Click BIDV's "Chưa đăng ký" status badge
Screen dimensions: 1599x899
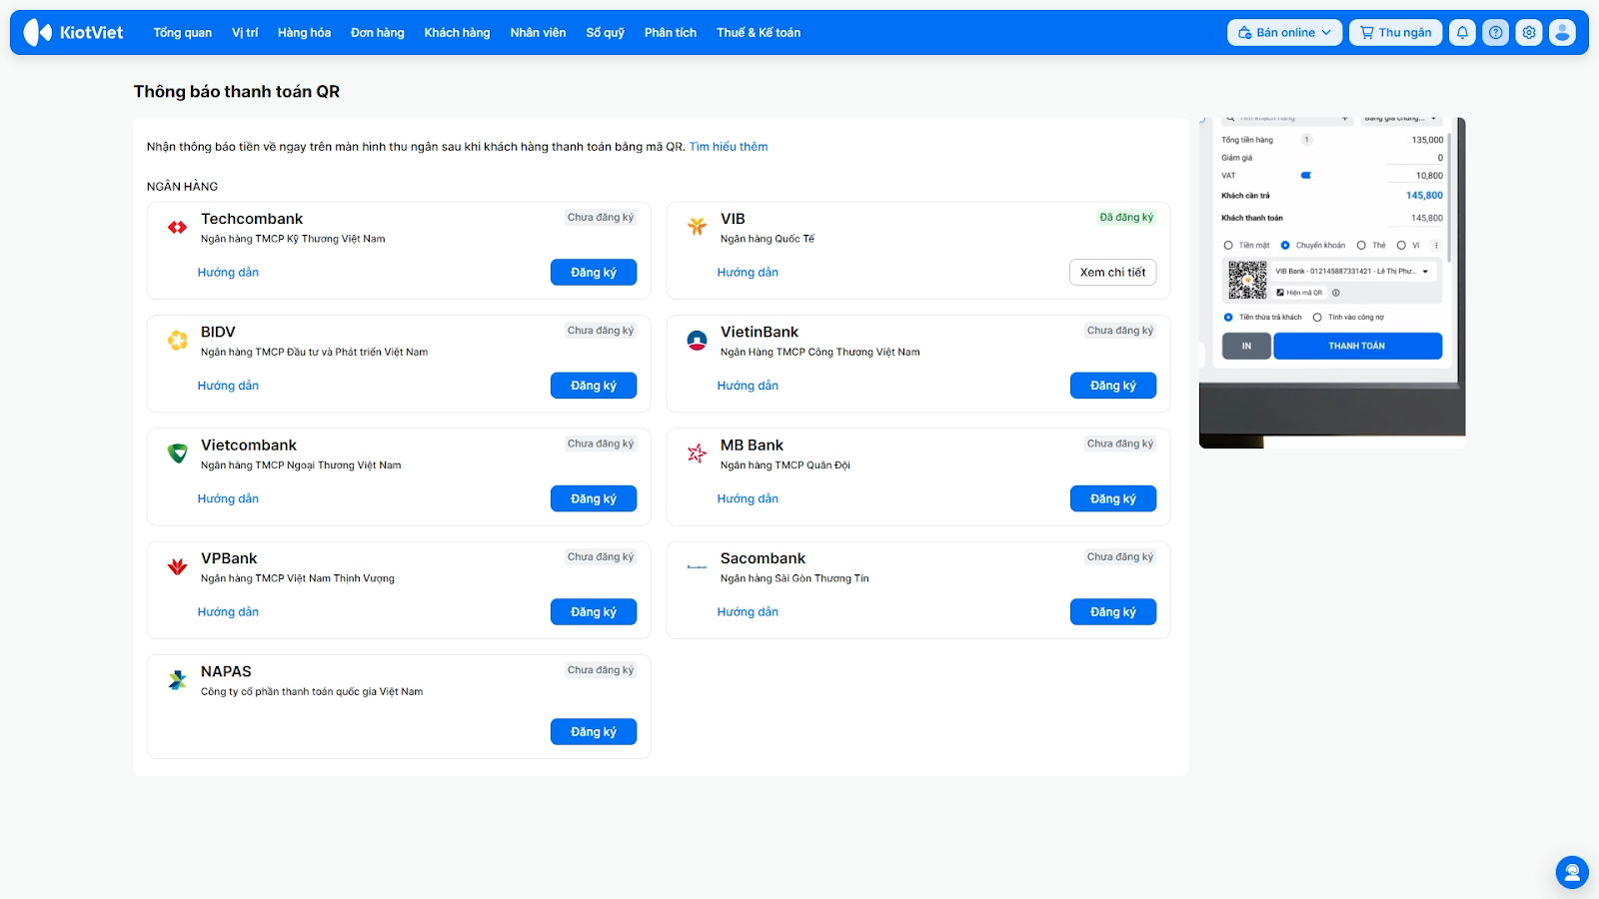pyautogui.click(x=601, y=331)
